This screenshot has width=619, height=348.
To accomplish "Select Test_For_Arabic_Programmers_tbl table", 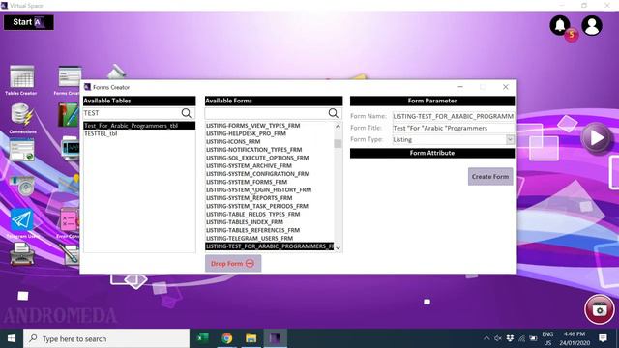I will [x=139, y=126].
